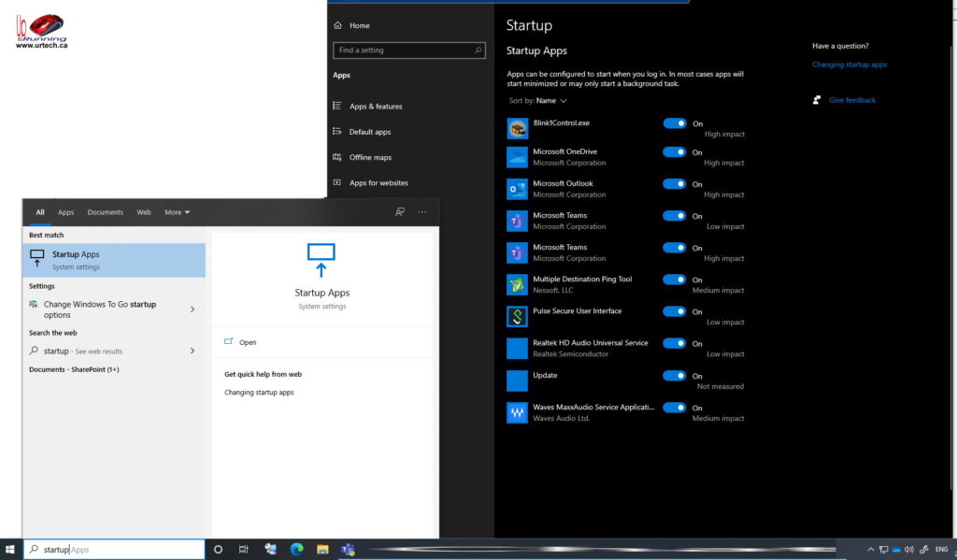
Task: Disable Microsoft Teams at startup
Action: point(675,216)
